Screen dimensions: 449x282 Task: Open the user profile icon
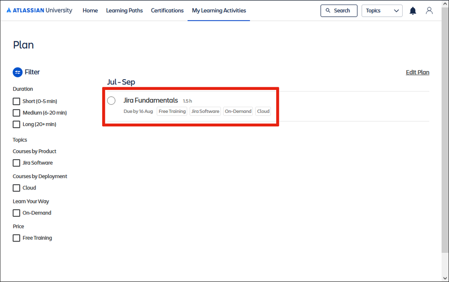pyautogui.click(x=429, y=11)
